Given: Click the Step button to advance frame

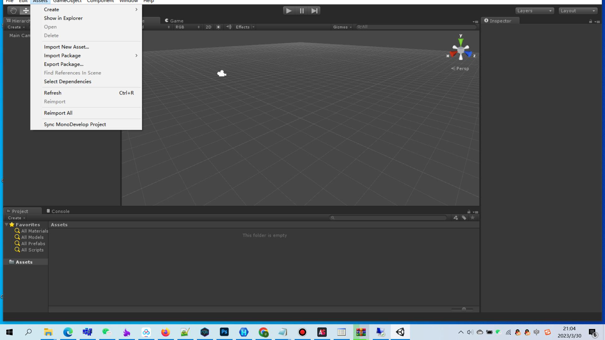Looking at the screenshot, I should 315,11.
